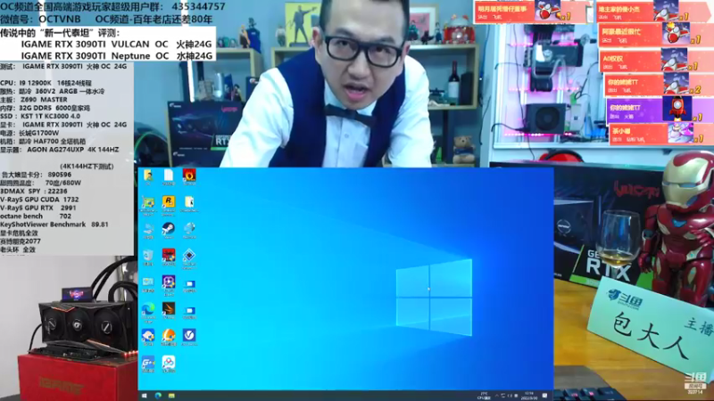The width and height of the screenshot is (714, 401).
Task: Open the playing-card file icon beside Rockstar Launcher
Action: (x=189, y=204)
